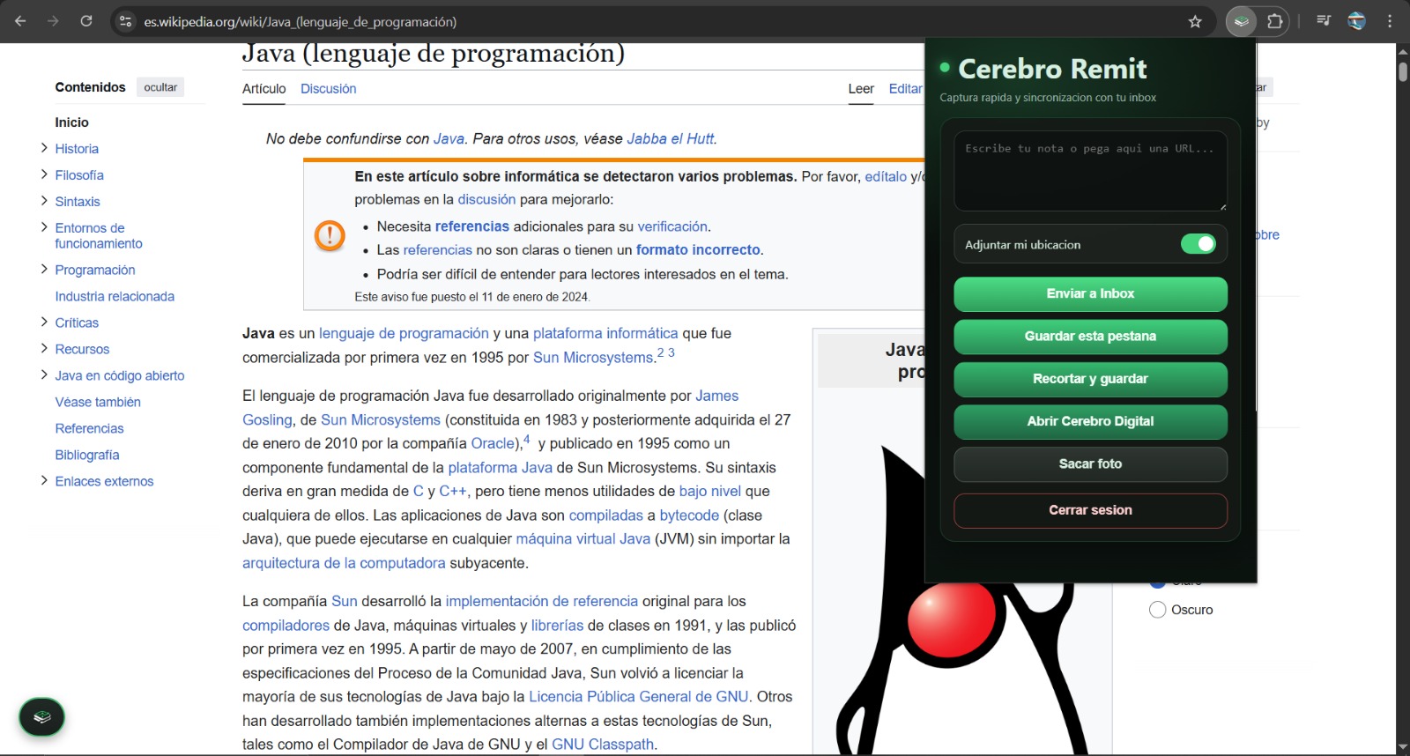
Task: Expand the Enlaces externos chevron
Action: pyautogui.click(x=44, y=480)
